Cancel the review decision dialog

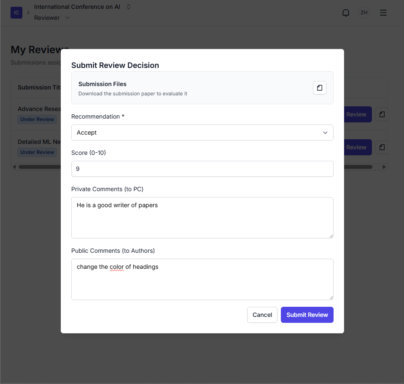(262, 315)
